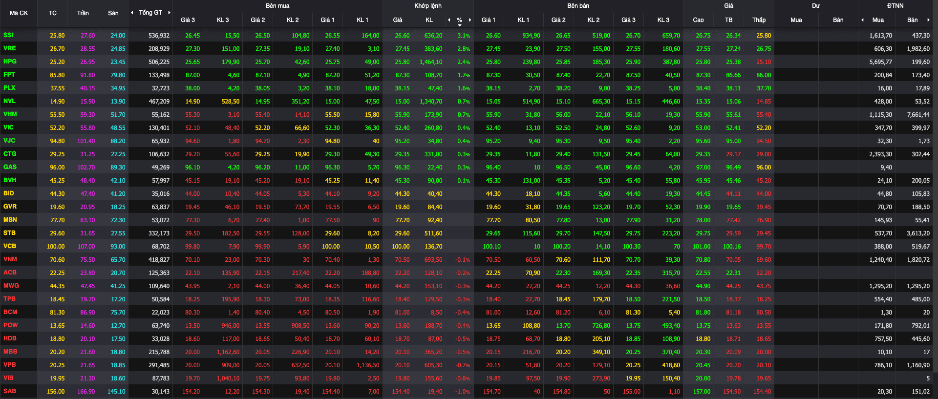Click the TB column header

(729, 20)
